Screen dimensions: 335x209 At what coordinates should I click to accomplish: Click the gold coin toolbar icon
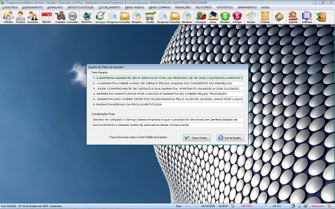279,17
